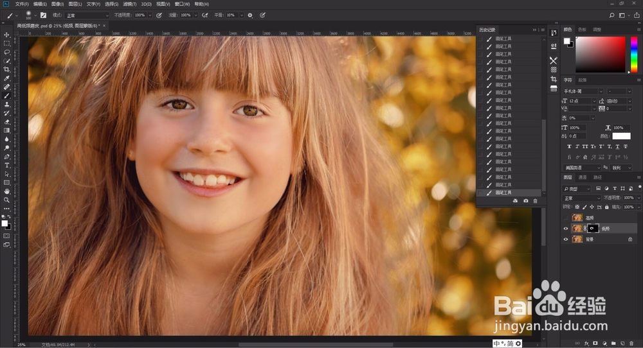Add layer style fx button

pyautogui.click(x=586, y=343)
